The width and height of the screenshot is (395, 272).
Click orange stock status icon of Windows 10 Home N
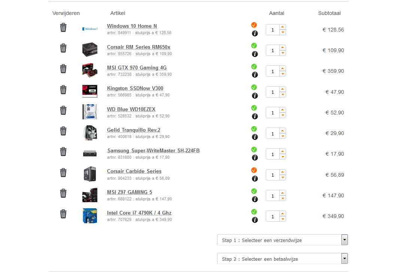click(254, 25)
